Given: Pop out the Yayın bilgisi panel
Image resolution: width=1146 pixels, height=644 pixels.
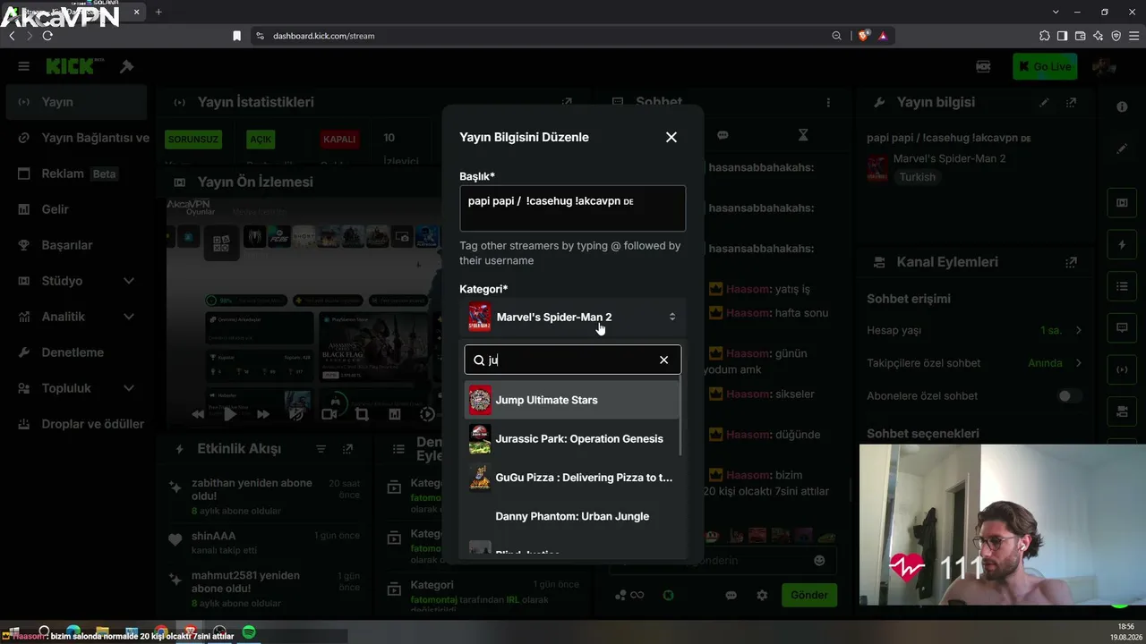Looking at the screenshot, I should [1071, 103].
